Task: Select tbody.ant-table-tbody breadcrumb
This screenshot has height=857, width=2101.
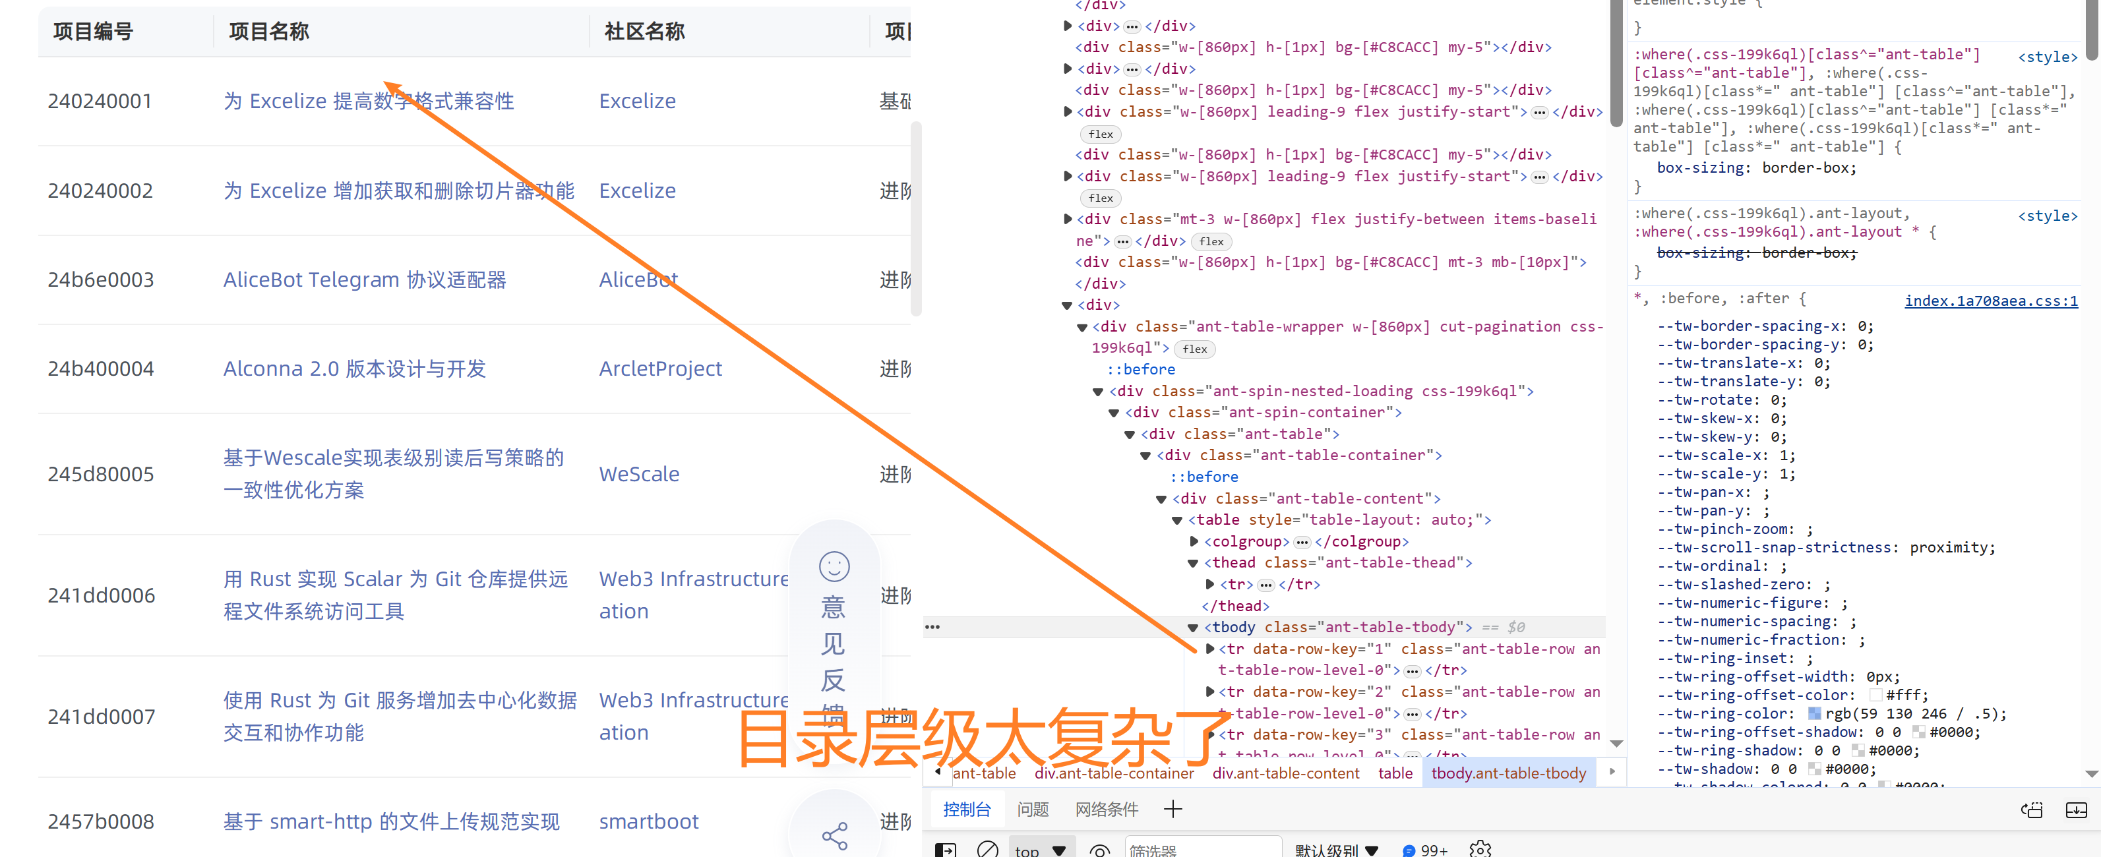Action: 1508,772
